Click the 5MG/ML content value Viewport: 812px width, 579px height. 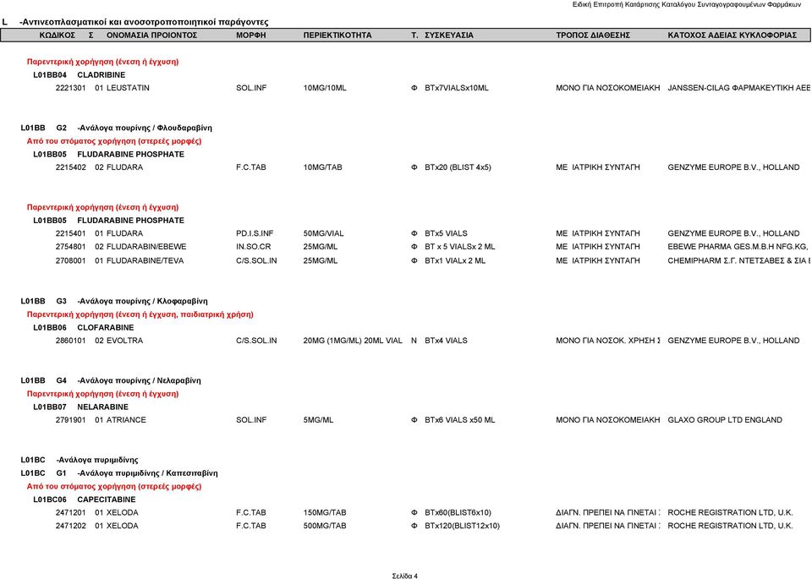click(x=318, y=419)
